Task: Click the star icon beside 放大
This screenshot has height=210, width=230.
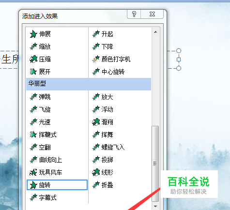Action: (96, 97)
